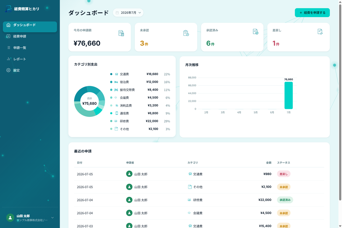Viewport: 342px width, 228px height.
Task: Click the 交通費 train icon in category legend
Action: pos(117,74)
